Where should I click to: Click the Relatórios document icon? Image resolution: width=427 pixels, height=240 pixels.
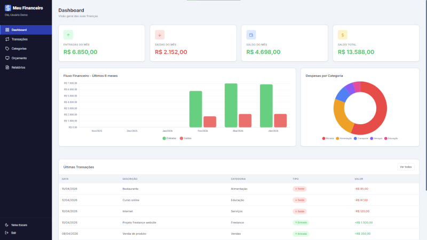point(7,68)
